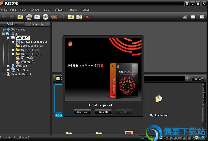
Task: Click the Search Result magnifier icon
Action: pos(8,74)
